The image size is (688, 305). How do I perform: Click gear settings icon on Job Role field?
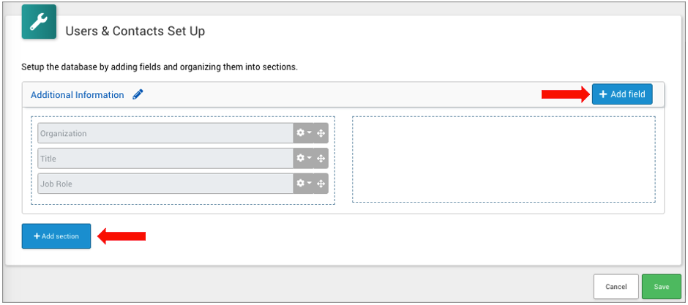point(300,184)
